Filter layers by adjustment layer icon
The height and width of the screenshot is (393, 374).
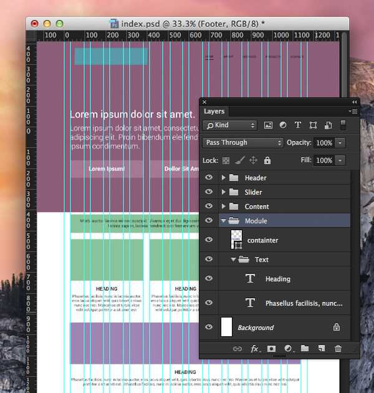tap(283, 125)
